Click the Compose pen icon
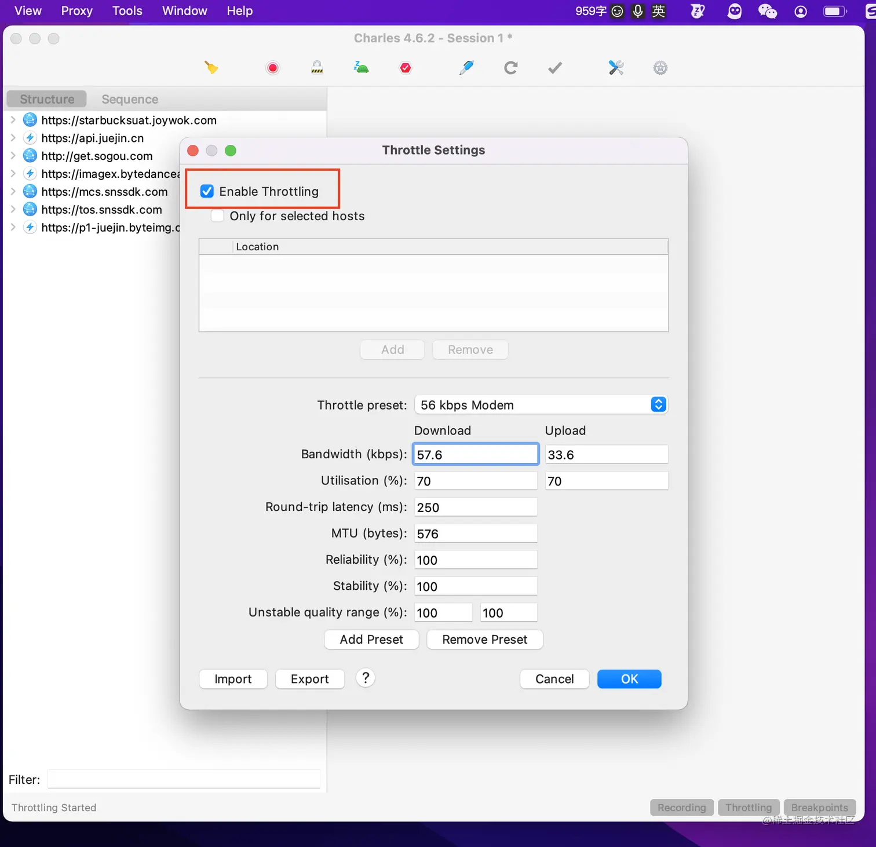This screenshot has height=847, width=876. pos(466,67)
